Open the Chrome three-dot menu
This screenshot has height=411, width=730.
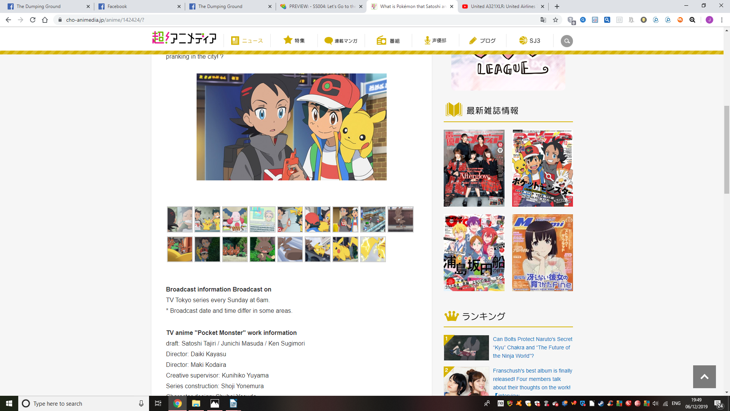click(x=722, y=20)
